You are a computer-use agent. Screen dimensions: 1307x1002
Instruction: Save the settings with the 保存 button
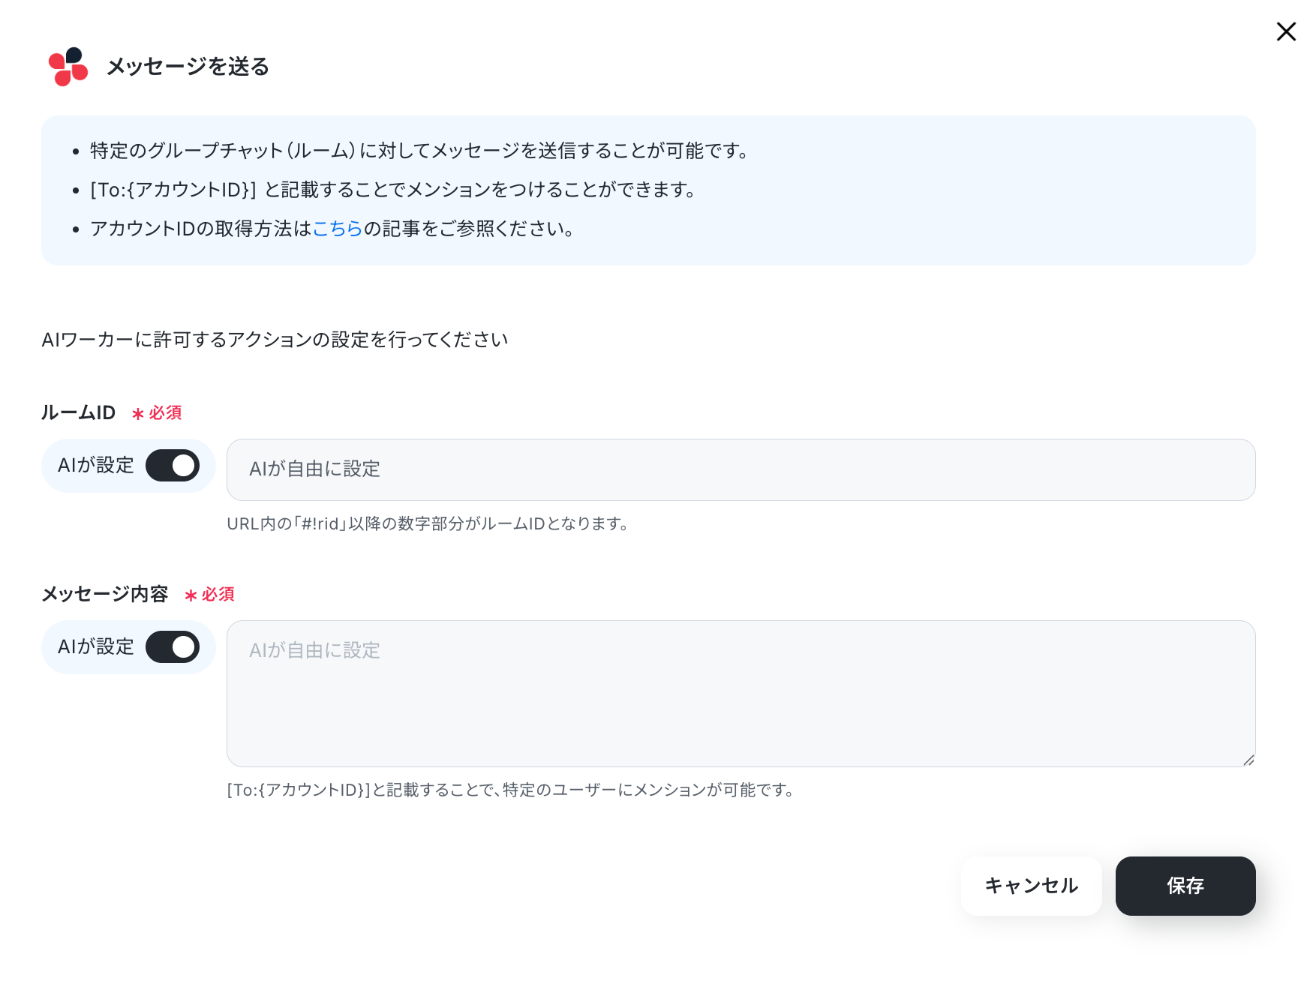pyautogui.click(x=1185, y=886)
